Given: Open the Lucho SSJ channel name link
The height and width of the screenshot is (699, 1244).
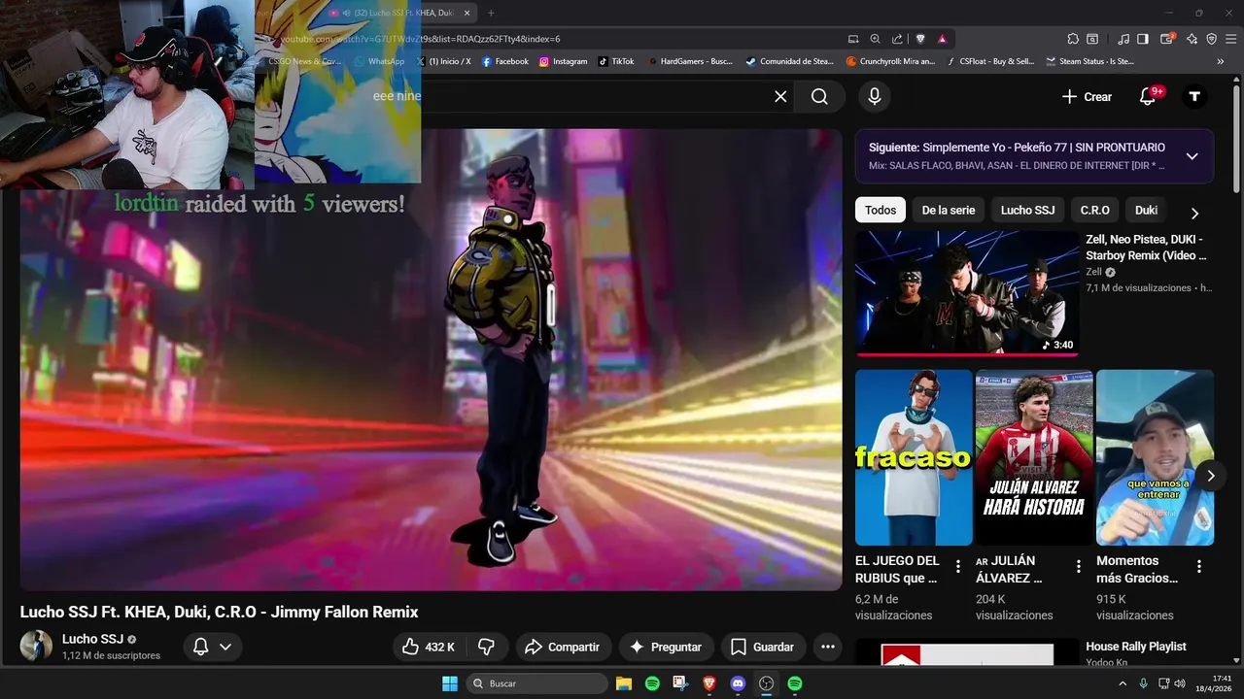Looking at the screenshot, I should (x=92, y=639).
